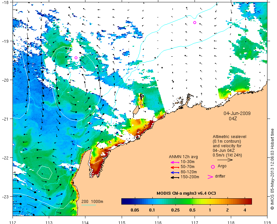Click the 0.25 colorbar tick label
This screenshot has height=224, width=277.
pos(175,210)
